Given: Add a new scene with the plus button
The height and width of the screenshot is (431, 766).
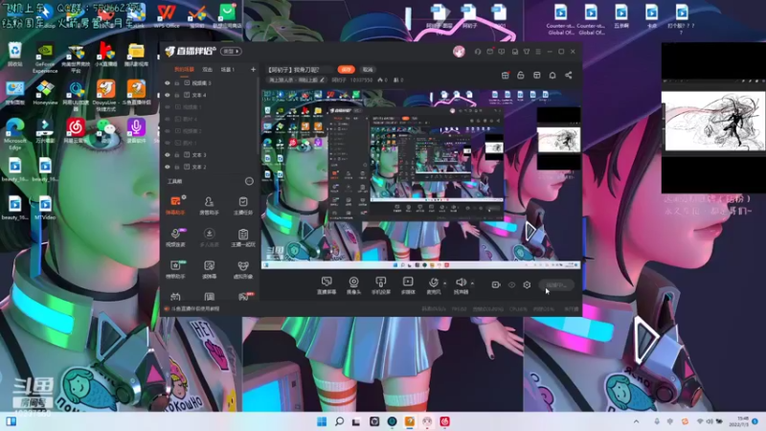Looking at the screenshot, I should point(253,69).
